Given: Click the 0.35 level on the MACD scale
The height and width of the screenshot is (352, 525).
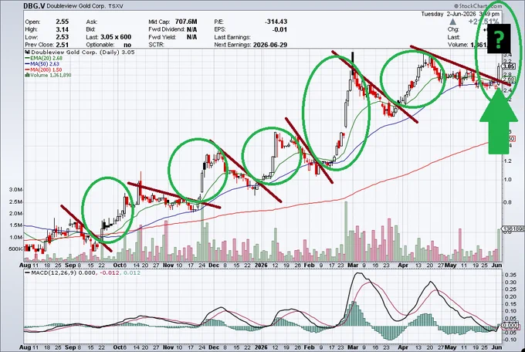Looking at the screenshot, I should click(x=510, y=274).
